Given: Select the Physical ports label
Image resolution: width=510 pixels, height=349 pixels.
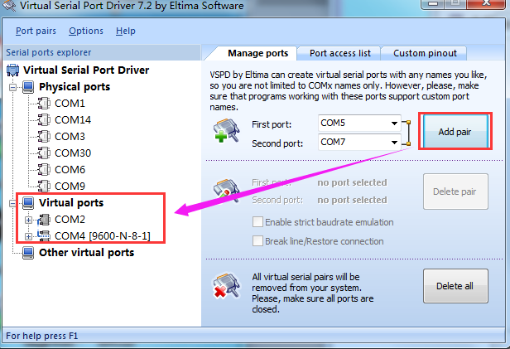Looking at the screenshot, I should click(x=75, y=87).
